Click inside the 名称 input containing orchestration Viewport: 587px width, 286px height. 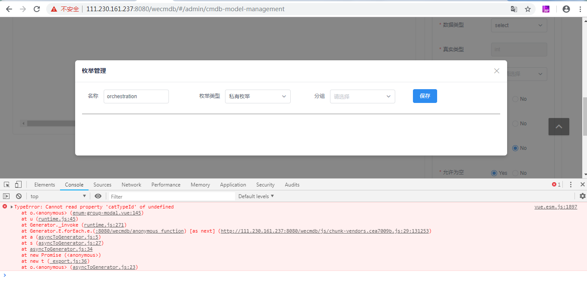click(136, 96)
